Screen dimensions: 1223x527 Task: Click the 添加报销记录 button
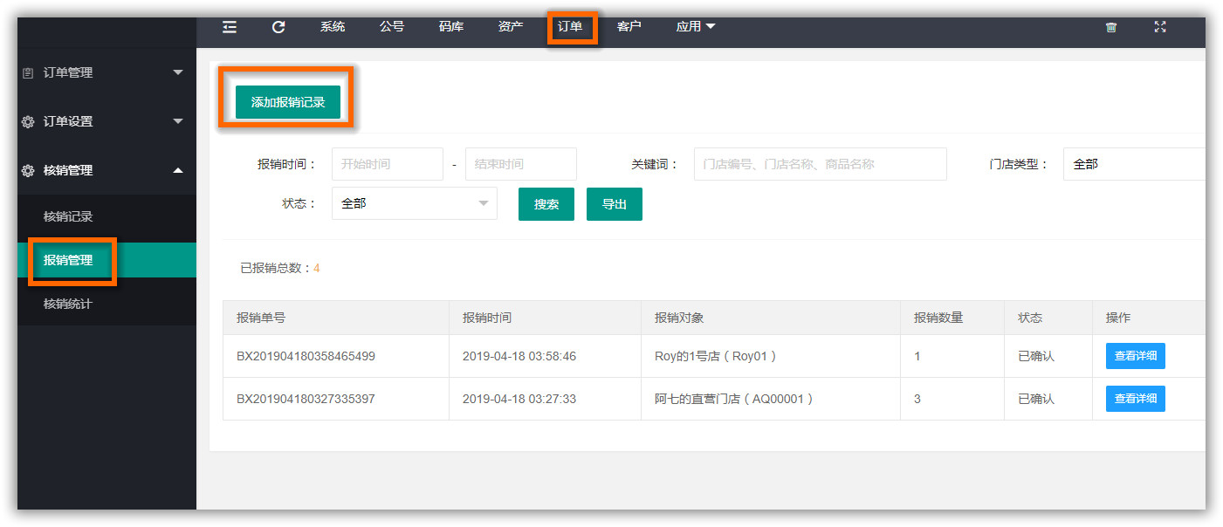[287, 102]
